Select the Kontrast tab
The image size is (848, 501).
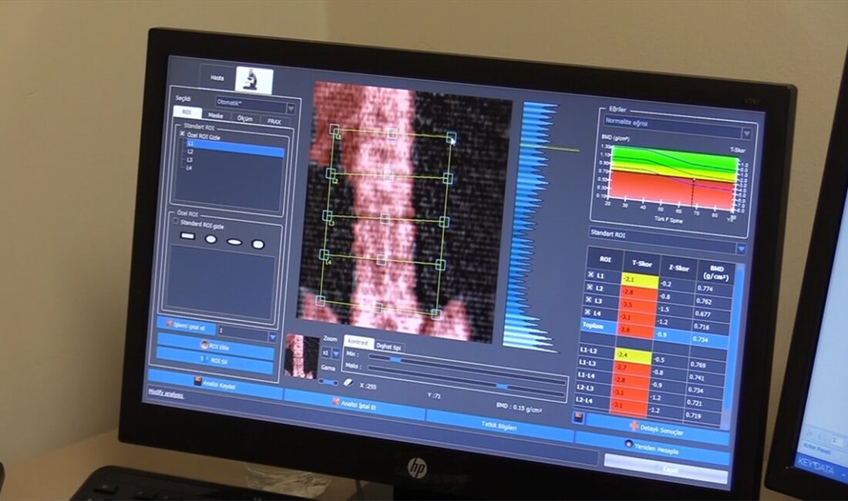click(x=358, y=342)
